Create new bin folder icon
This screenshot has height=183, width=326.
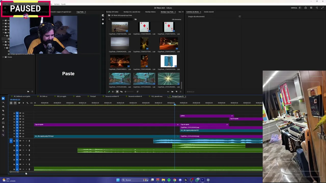point(172,91)
